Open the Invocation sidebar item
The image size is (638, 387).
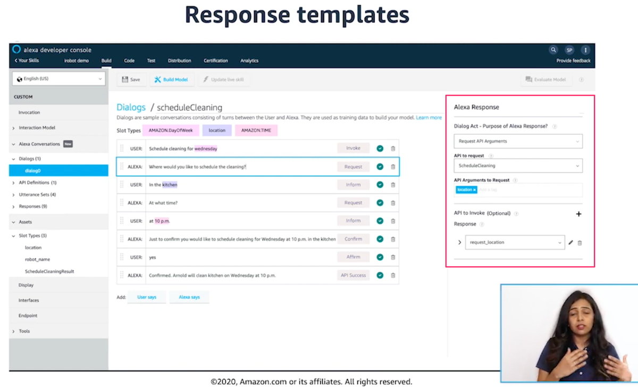pyautogui.click(x=29, y=112)
